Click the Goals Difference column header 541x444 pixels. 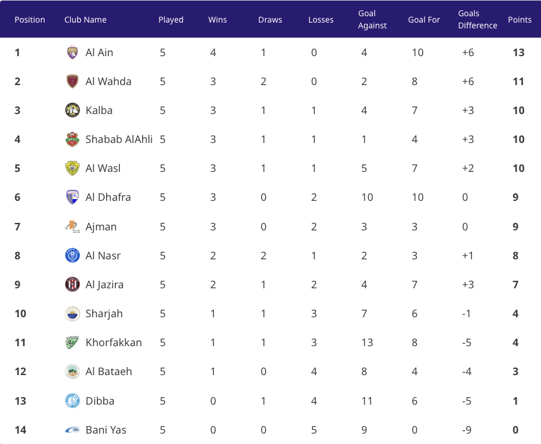(477, 19)
